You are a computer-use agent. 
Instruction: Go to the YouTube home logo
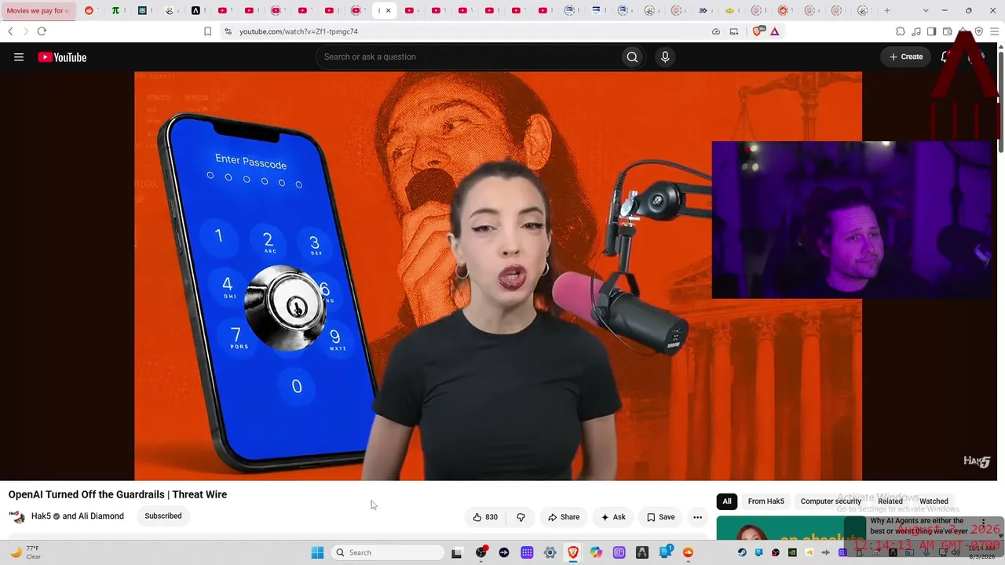(x=62, y=57)
